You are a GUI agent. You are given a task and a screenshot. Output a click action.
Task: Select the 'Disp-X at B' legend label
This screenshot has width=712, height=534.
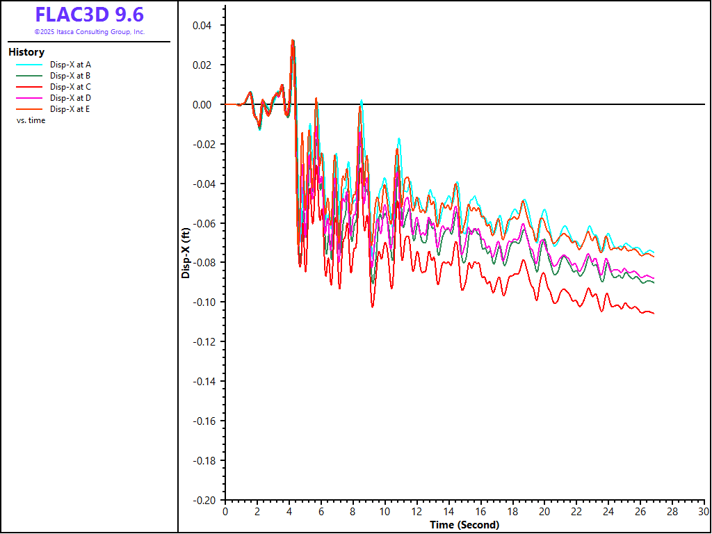pyautogui.click(x=70, y=76)
